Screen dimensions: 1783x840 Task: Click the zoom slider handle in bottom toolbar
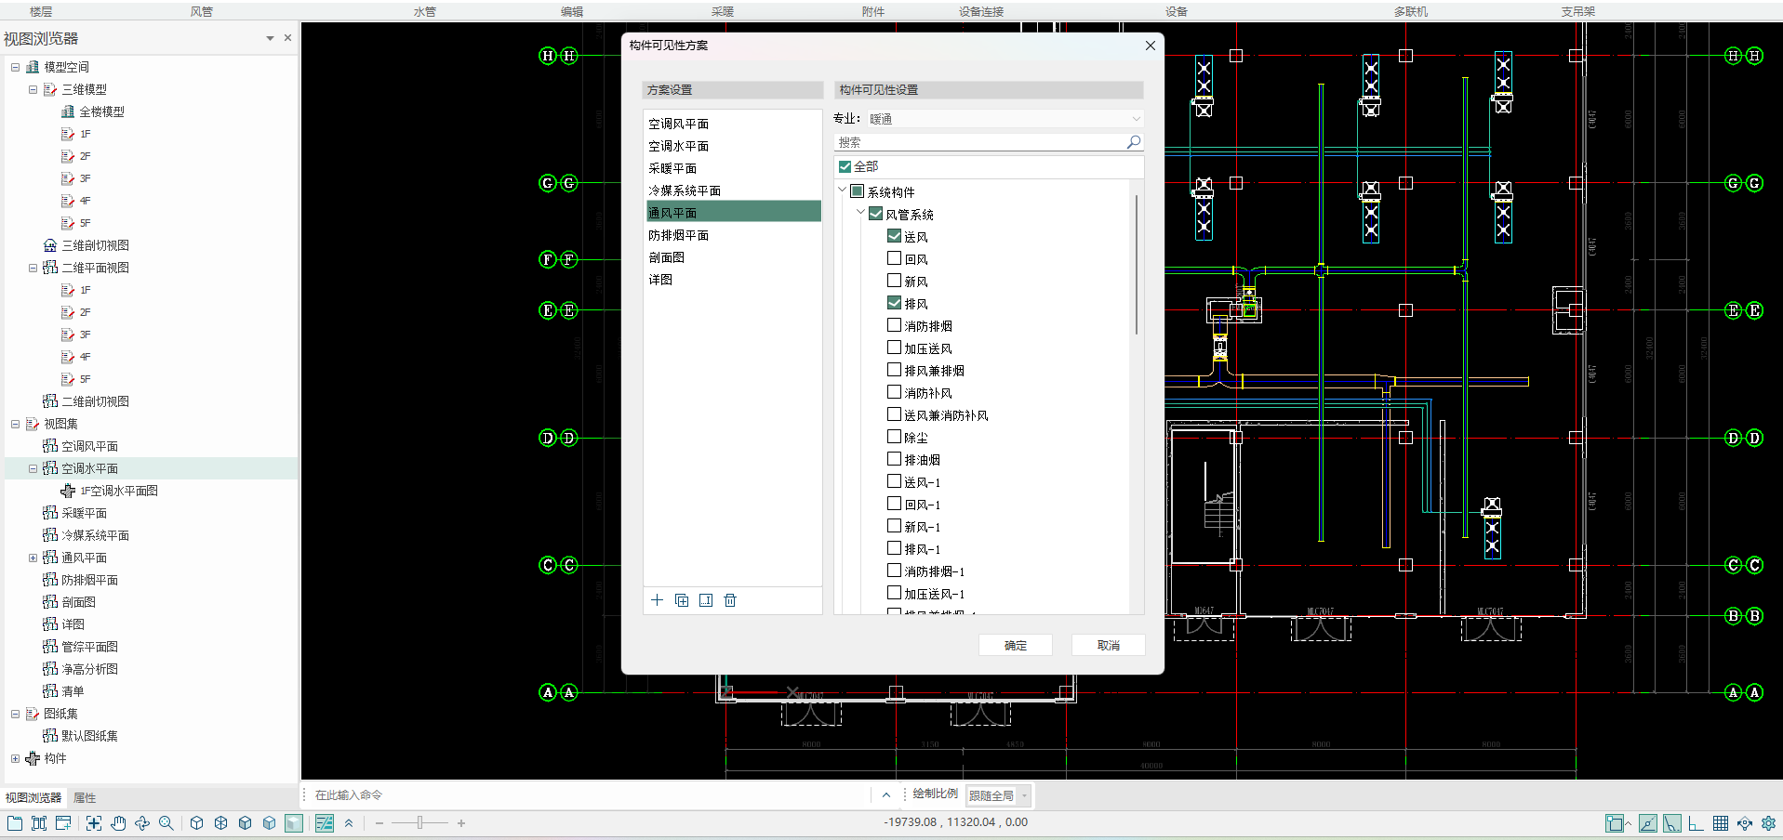point(420,823)
